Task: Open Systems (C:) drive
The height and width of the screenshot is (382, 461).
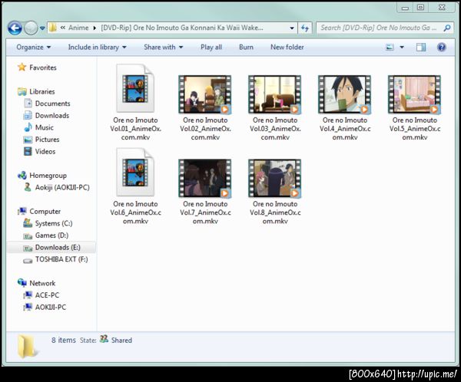Action: pyautogui.click(x=54, y=223)
